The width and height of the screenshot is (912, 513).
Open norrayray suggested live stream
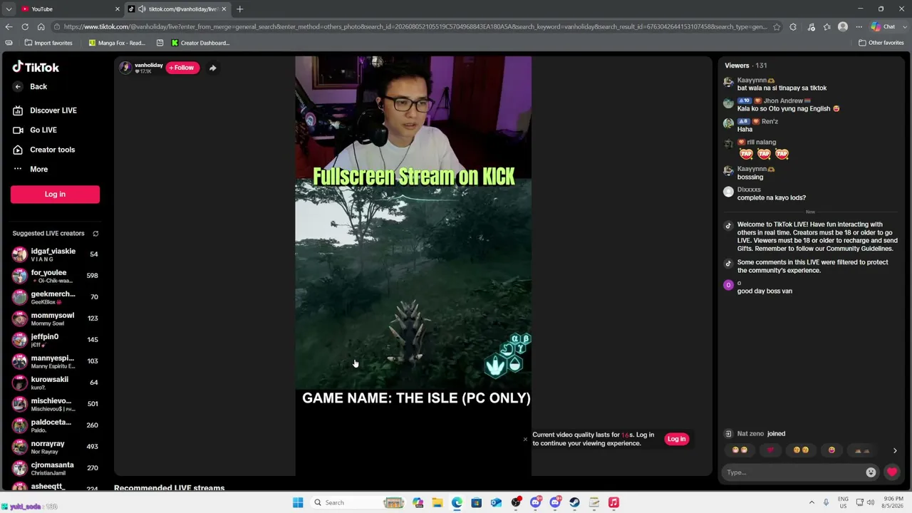55,447
